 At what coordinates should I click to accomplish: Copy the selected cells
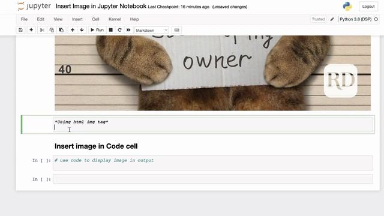tap(52, 30)
